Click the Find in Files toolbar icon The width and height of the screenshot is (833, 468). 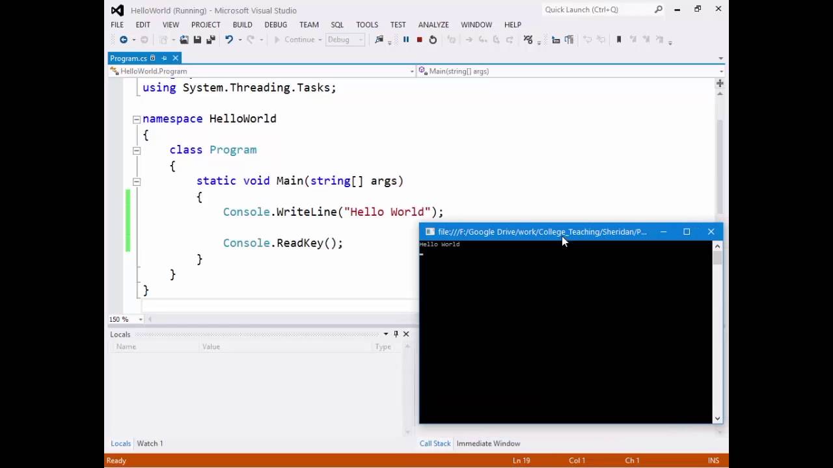point(379,40)
